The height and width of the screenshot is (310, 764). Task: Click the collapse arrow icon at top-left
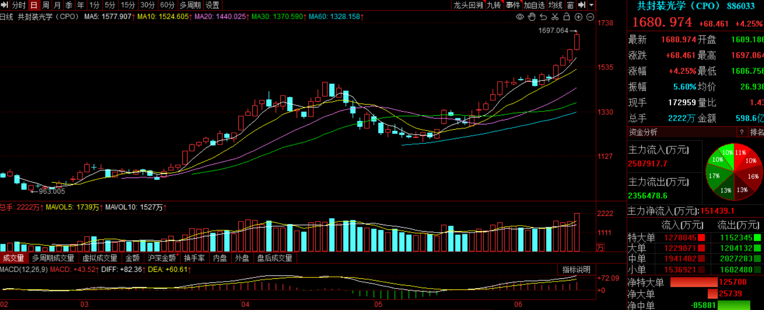(5, 5)
